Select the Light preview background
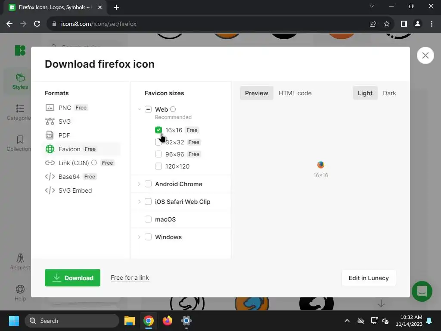441x331 pixels. click(365, 93)
